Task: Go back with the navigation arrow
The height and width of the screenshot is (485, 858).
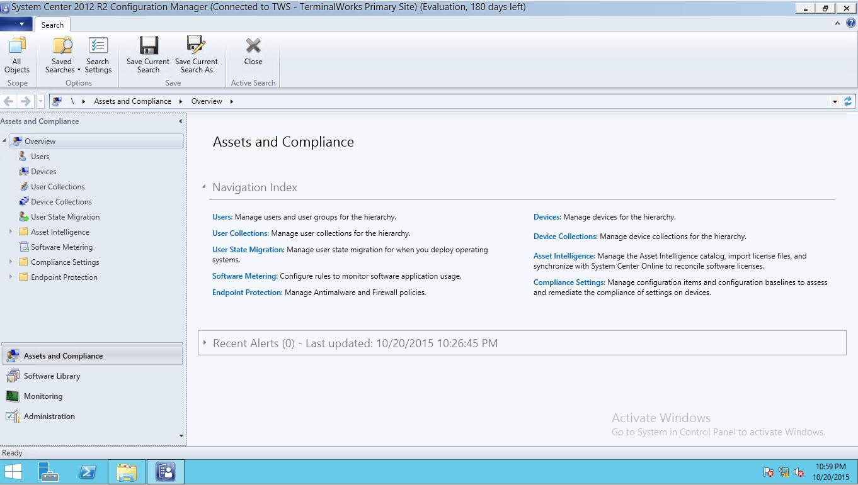Action: pyautogui.click(x=9, y=101)
